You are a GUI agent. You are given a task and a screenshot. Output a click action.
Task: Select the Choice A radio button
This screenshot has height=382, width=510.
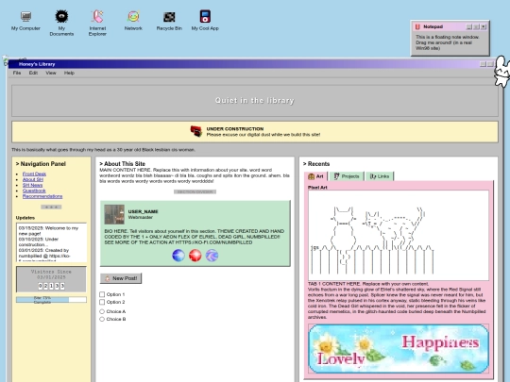[102, 311]
